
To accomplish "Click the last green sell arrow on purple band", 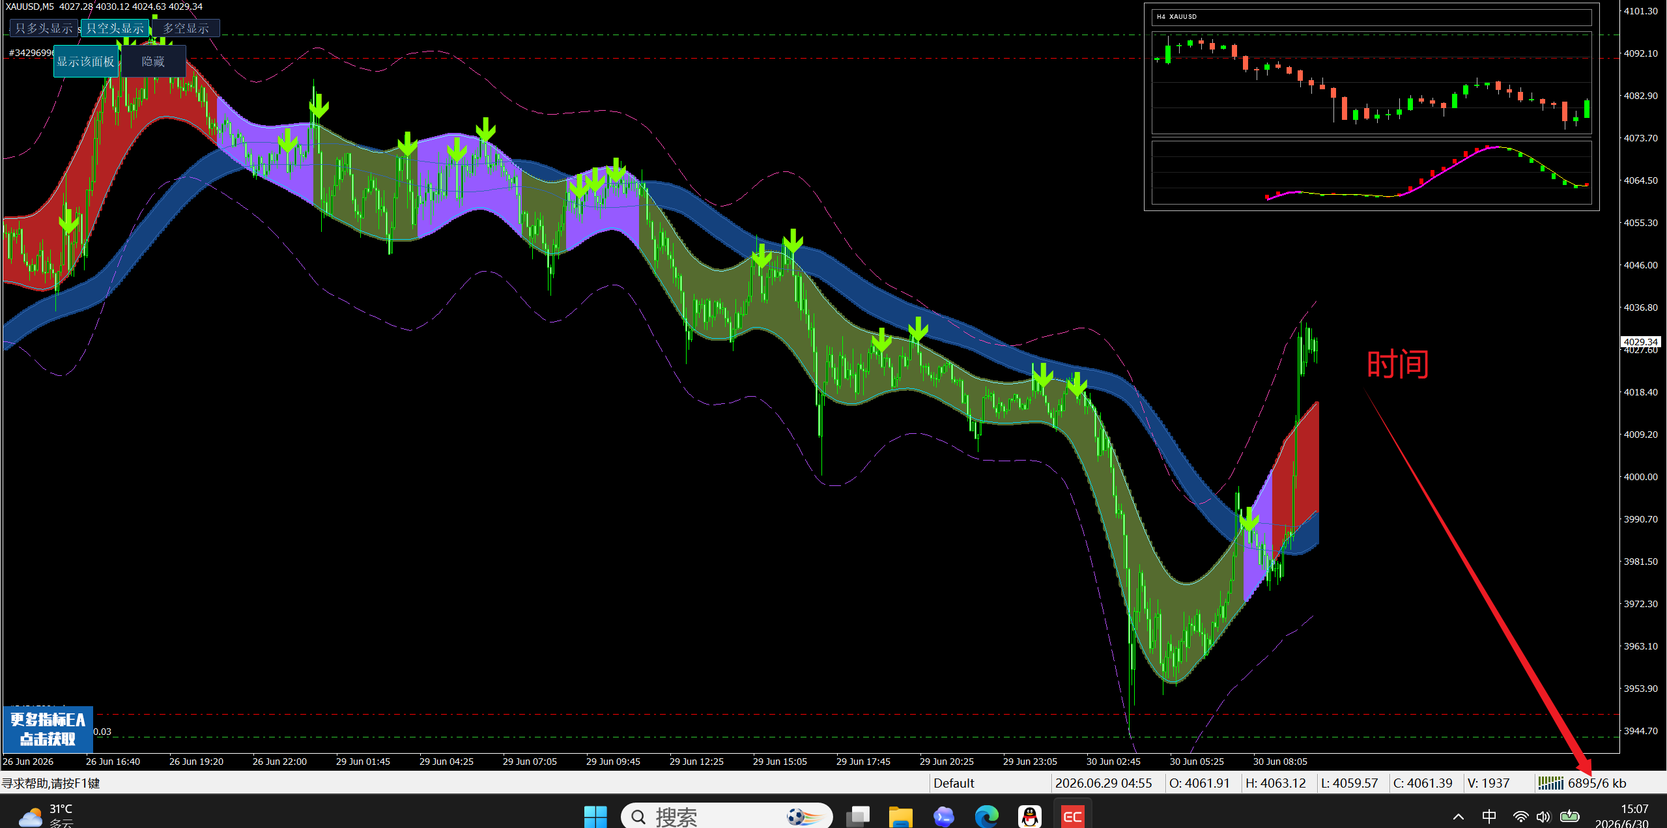I will click(1249, 519).
